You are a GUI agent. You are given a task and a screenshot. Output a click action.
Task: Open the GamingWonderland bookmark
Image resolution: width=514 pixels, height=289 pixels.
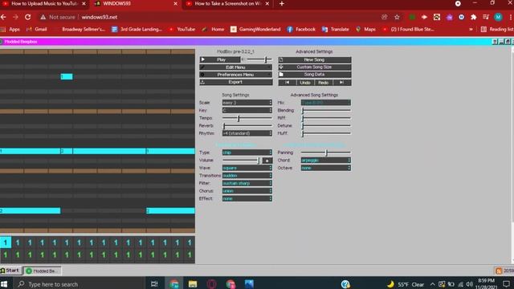[255, 29]
